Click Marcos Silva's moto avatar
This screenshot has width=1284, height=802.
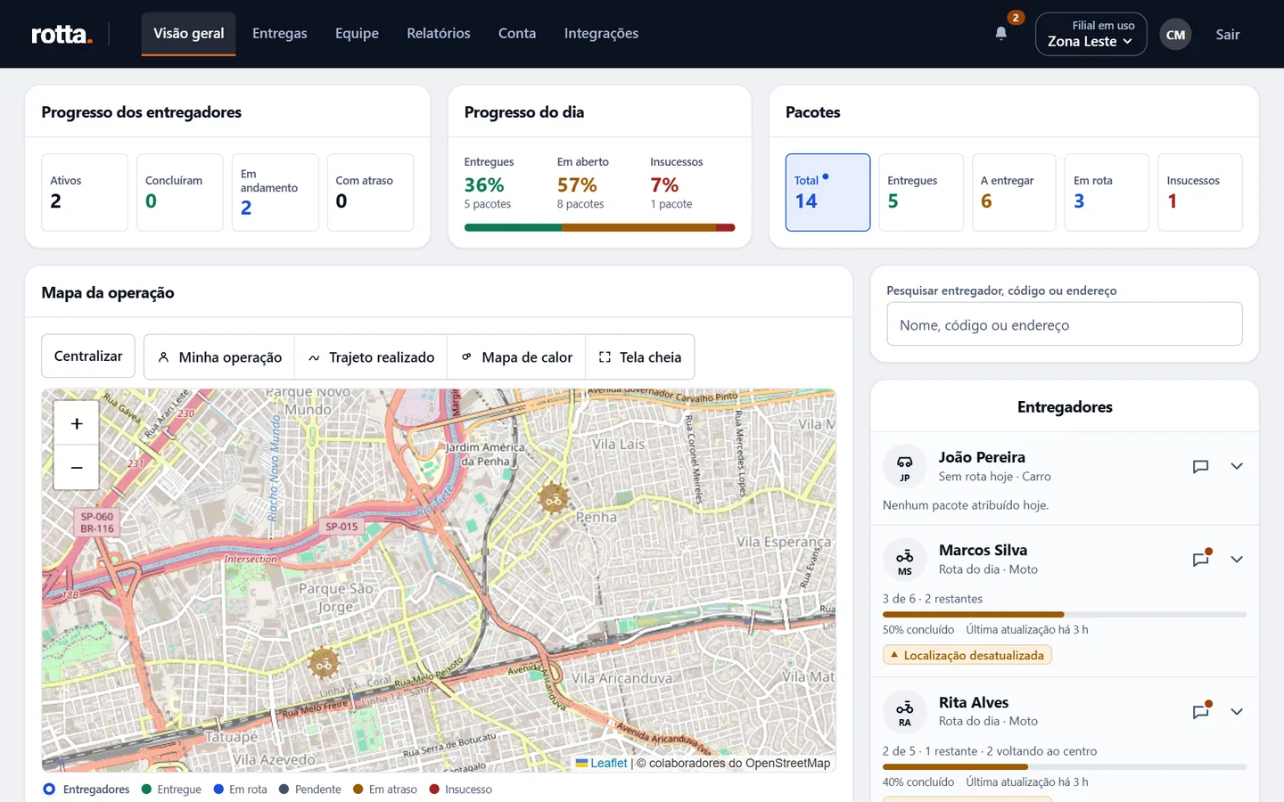[x=905, y=561]
